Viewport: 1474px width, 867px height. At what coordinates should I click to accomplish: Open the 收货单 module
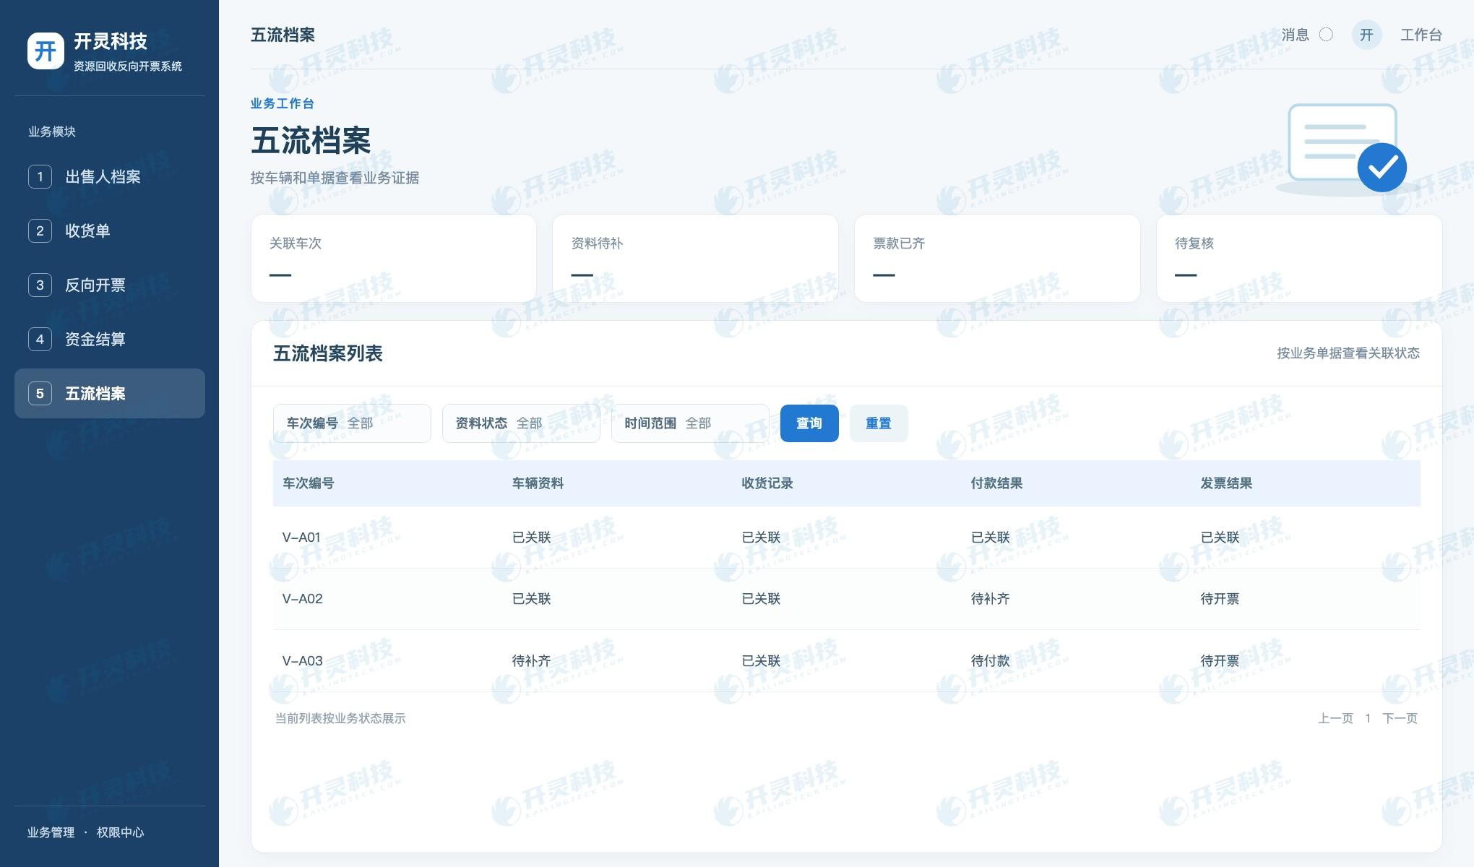point(110,230)
